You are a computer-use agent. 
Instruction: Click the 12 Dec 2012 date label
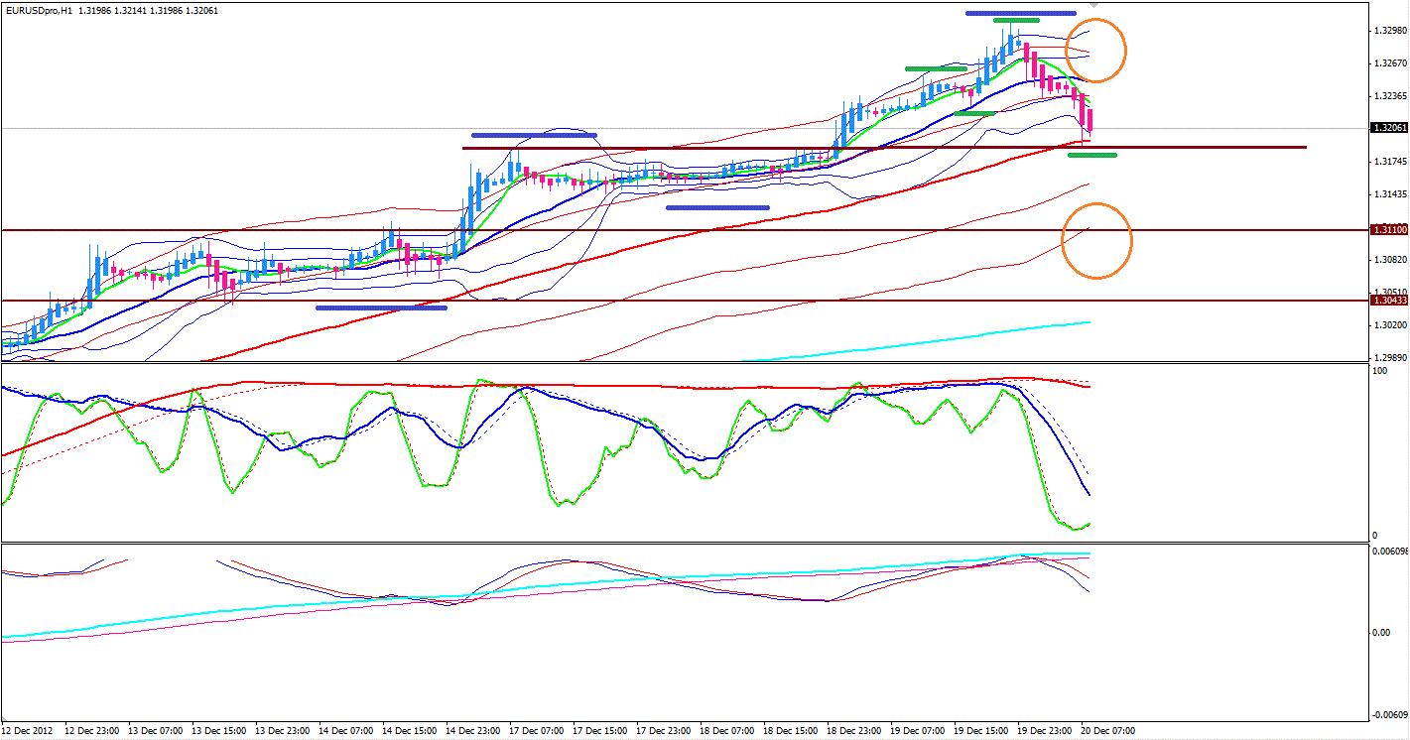(x=28, y=731)
